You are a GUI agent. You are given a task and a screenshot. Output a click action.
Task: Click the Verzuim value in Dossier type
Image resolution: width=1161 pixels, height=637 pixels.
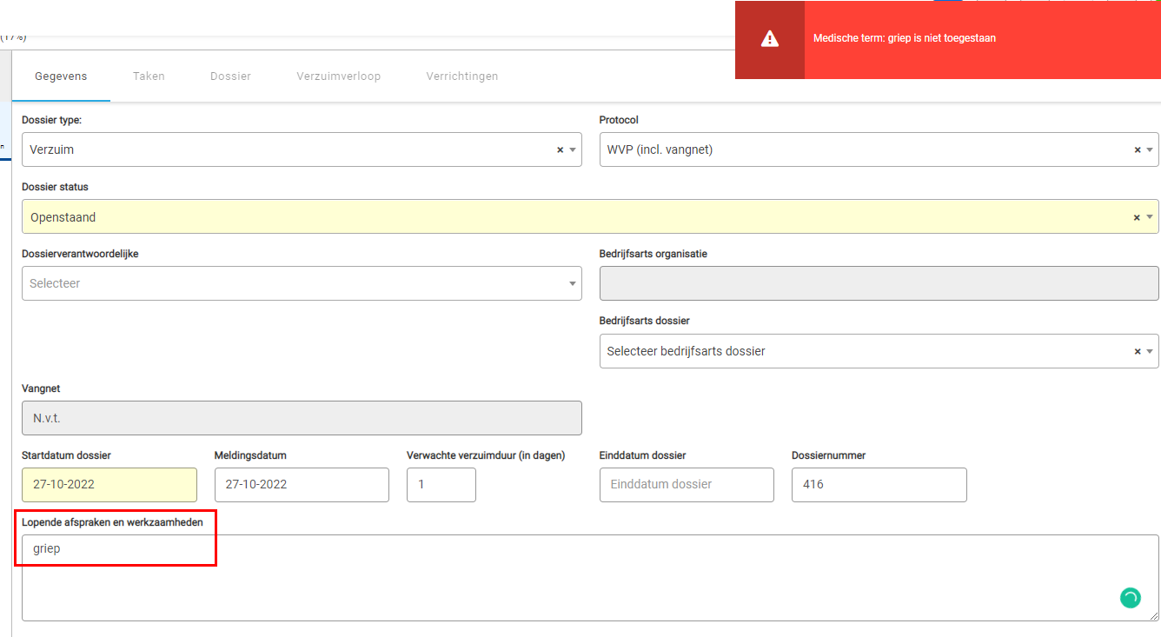tap(52, 150)
